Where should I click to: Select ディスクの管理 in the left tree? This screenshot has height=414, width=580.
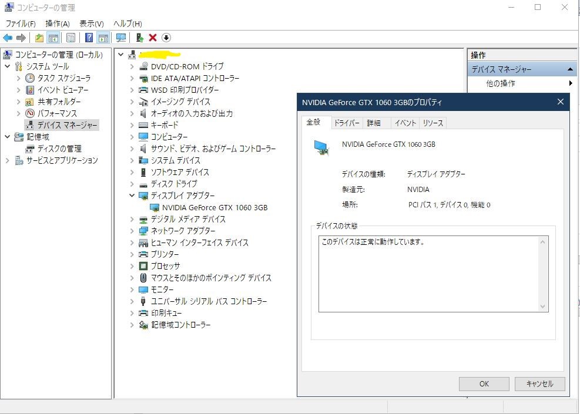click(x=59, y=149)
